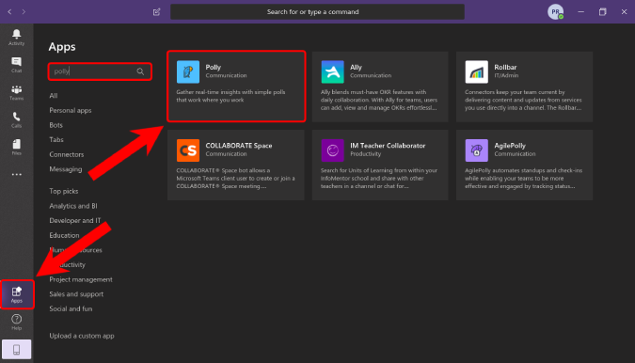
Task: Click the COLLABORATE Space bot description
Action: pyautogui.click(x=235, y=179)
